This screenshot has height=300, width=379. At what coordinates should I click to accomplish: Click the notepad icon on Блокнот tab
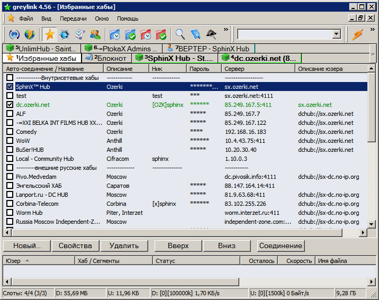(89, 58)
